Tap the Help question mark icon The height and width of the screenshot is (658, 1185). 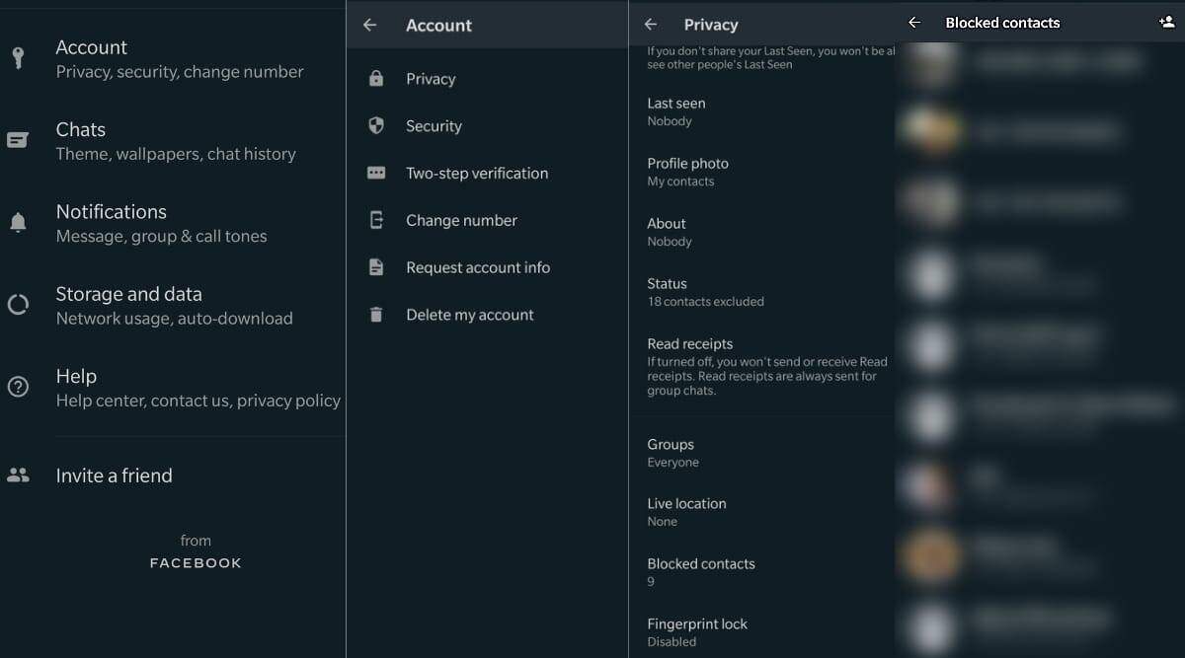click(x=18, y=387)
